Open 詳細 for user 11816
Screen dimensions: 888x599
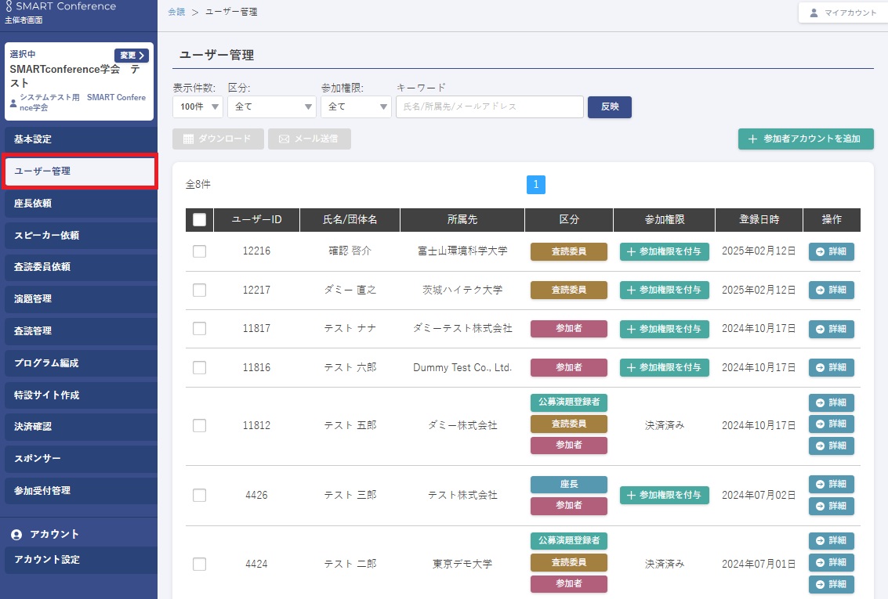point(832,368)
